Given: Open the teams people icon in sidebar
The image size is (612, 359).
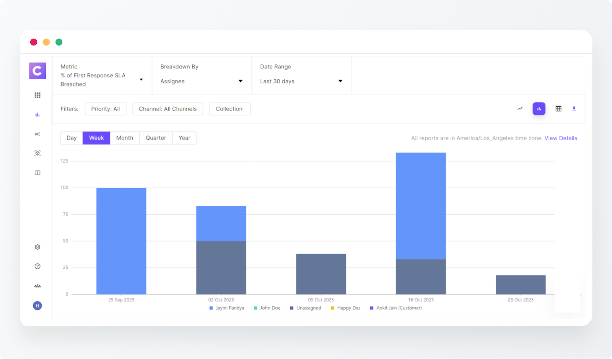Looking at the screenshot, I should pyautogui.click(x=37, y=286).
